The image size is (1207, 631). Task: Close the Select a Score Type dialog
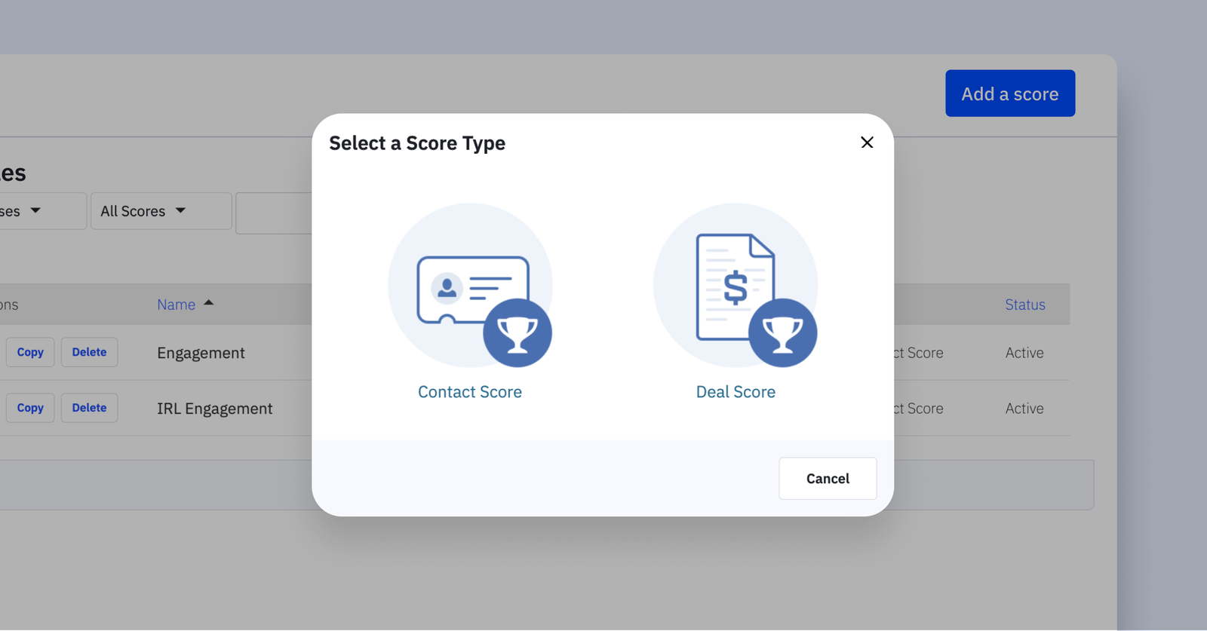coord(867,142)
